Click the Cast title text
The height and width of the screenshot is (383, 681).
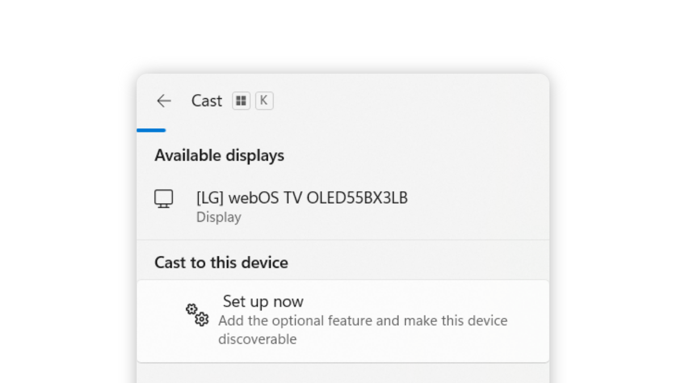(206, 100)
